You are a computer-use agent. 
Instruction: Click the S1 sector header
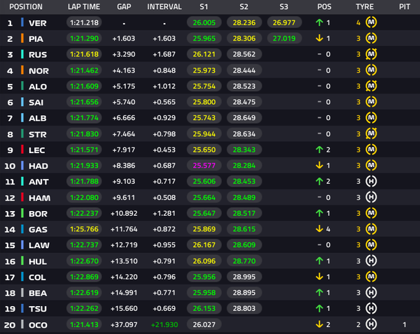[204, 7]
